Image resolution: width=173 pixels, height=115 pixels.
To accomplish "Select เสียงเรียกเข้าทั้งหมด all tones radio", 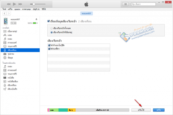I will pos(52,28).
